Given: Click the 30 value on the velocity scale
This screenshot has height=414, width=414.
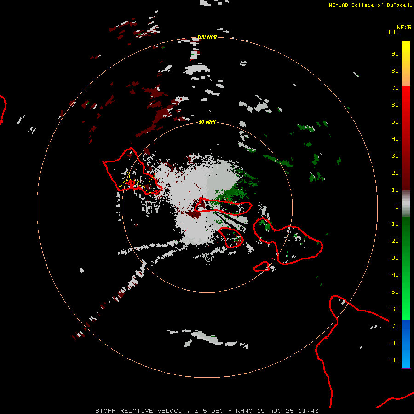Looking at the screenshot, I should [395, 156].
